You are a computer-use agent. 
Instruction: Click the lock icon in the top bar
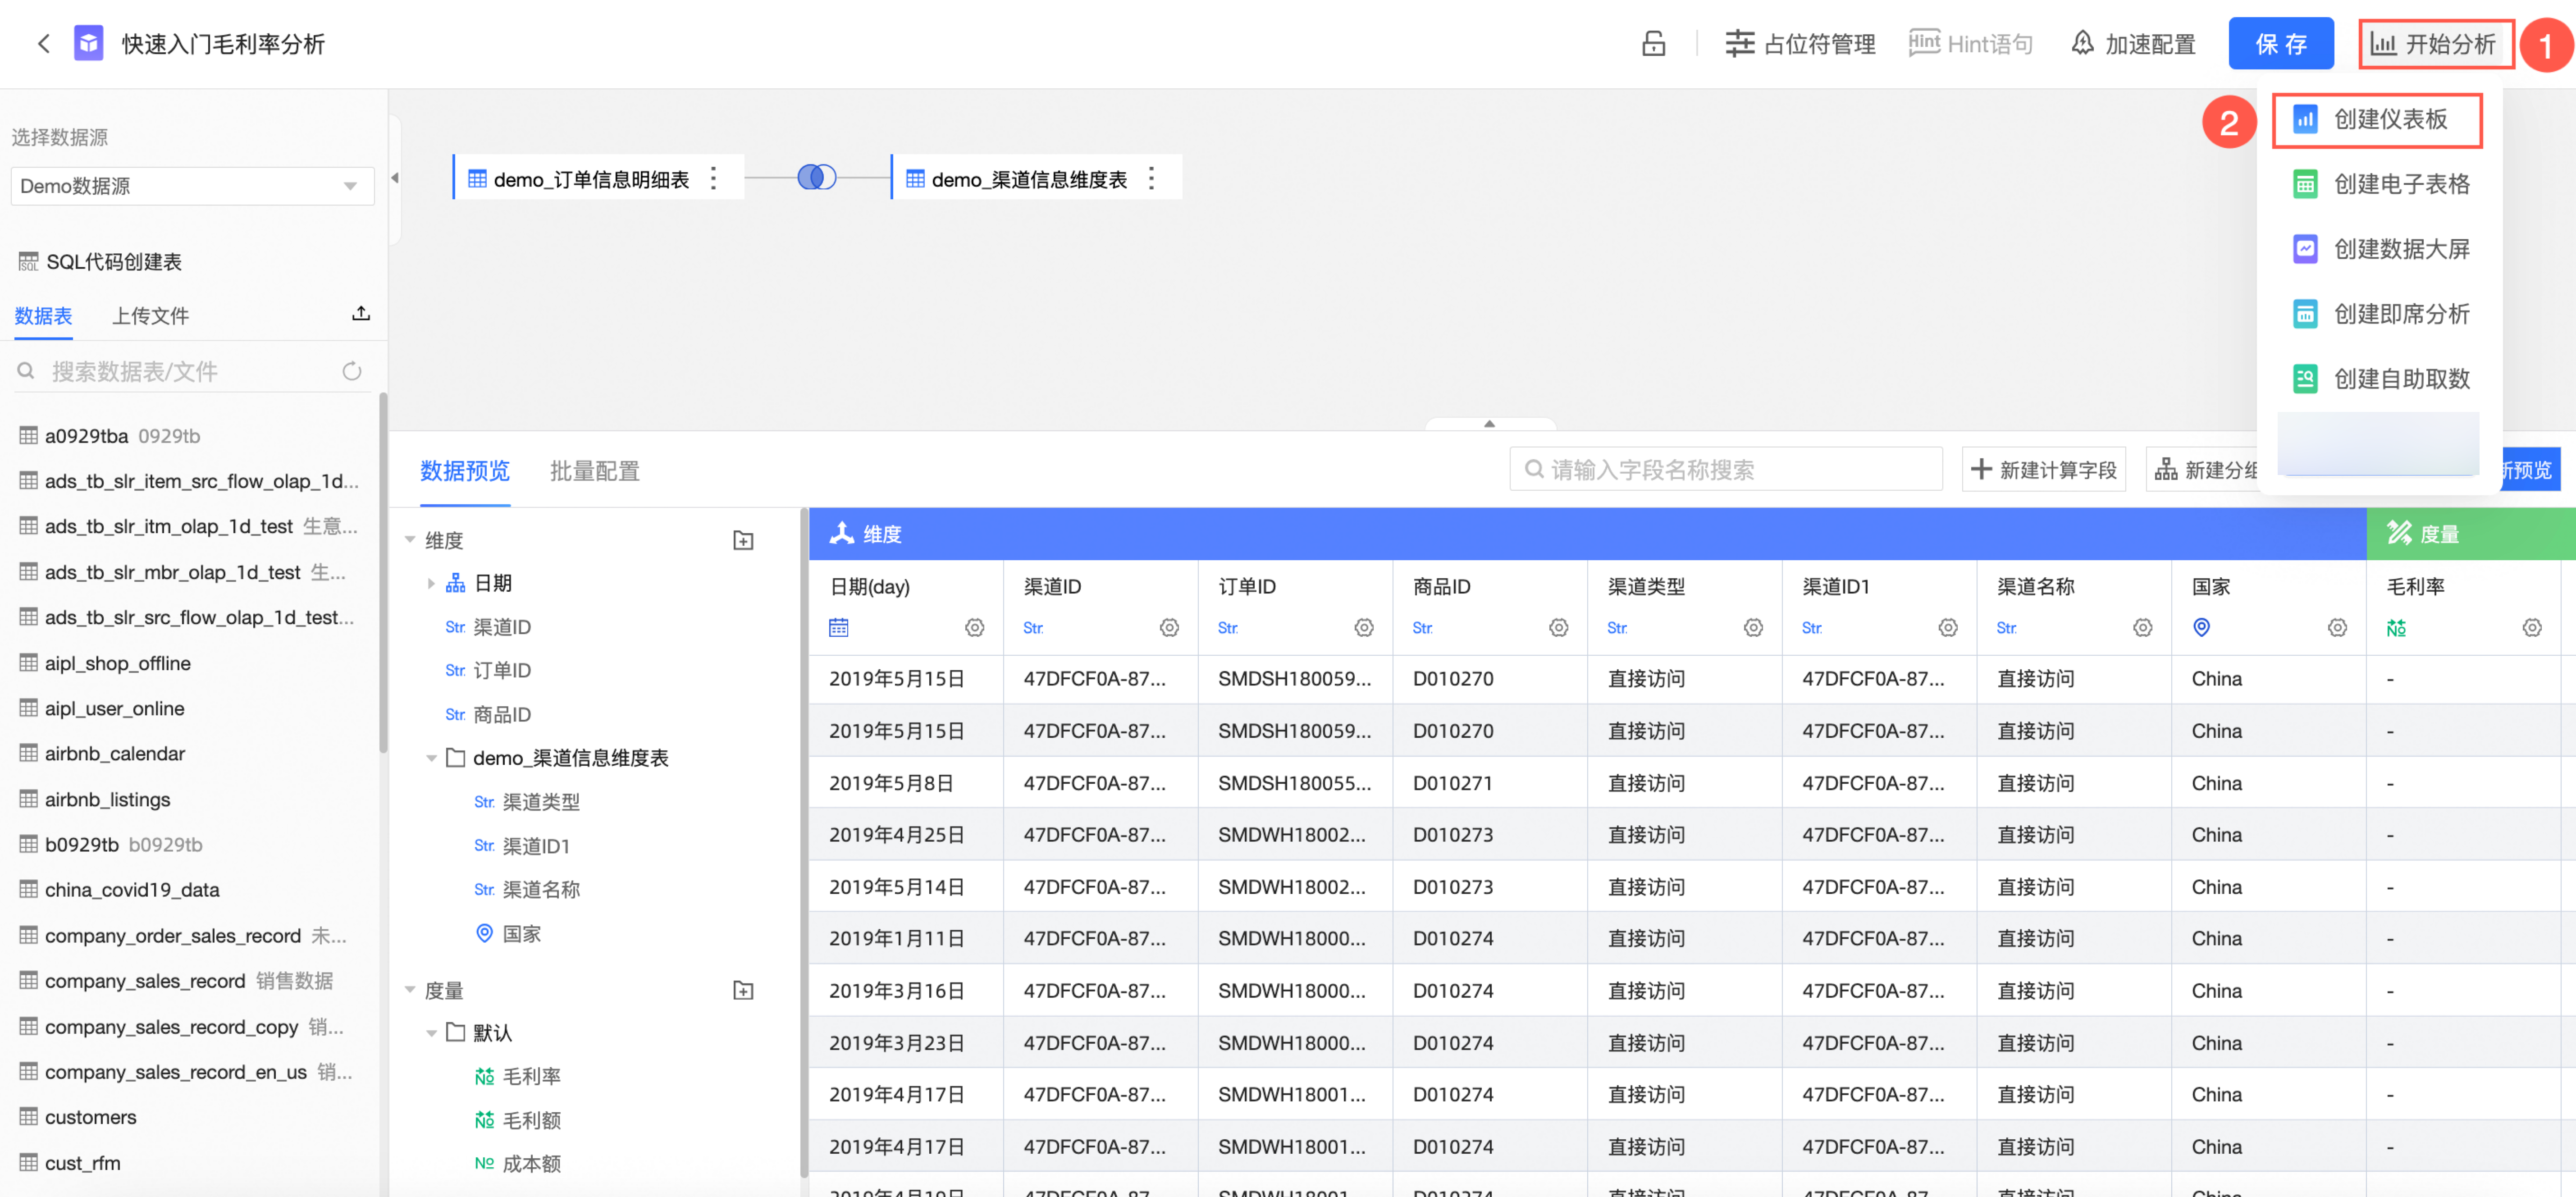pos(1653,44)
